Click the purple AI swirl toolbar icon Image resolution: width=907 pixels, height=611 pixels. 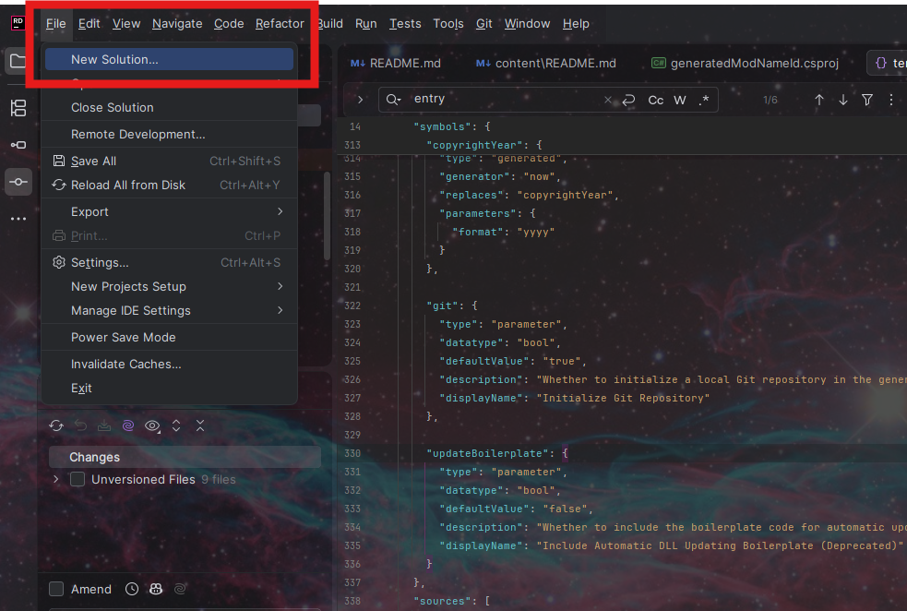click(128, 425)
